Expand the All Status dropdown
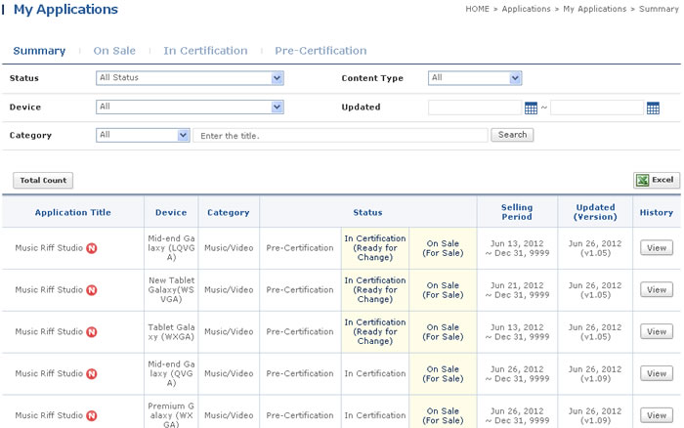 190,78
